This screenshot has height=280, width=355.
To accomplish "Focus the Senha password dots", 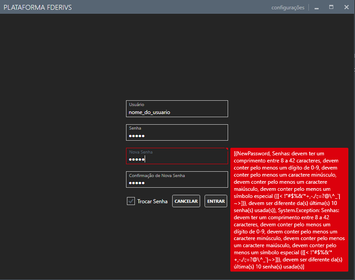I will [x=137, y=136].
